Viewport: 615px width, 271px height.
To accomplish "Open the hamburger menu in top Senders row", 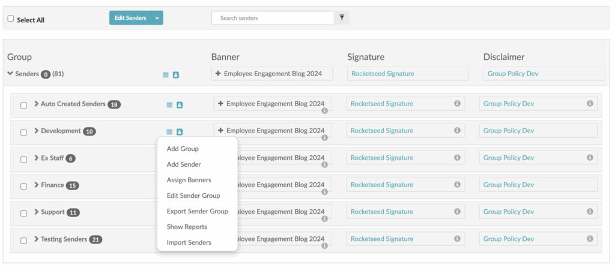I will pyautogui.click(x=166, y=75).
